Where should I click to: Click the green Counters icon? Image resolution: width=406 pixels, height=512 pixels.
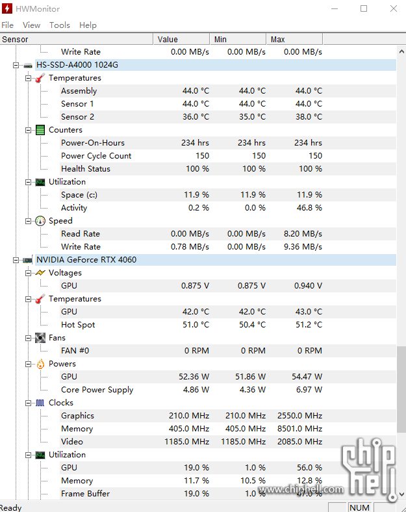(40, 130)
